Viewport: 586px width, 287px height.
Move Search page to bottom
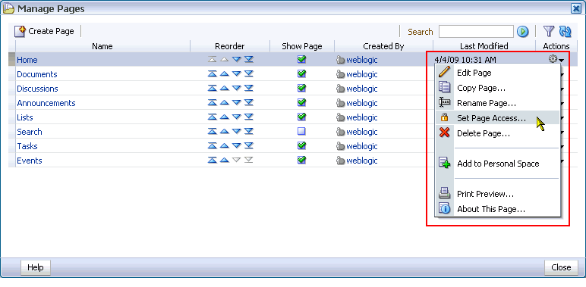(x=249, y=131)
